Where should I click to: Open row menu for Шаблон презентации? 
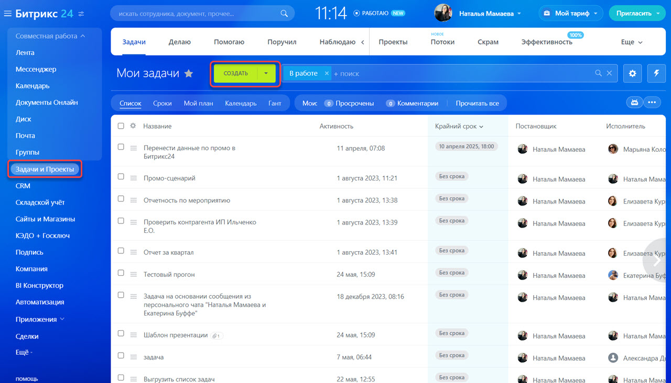click(133, 335)
